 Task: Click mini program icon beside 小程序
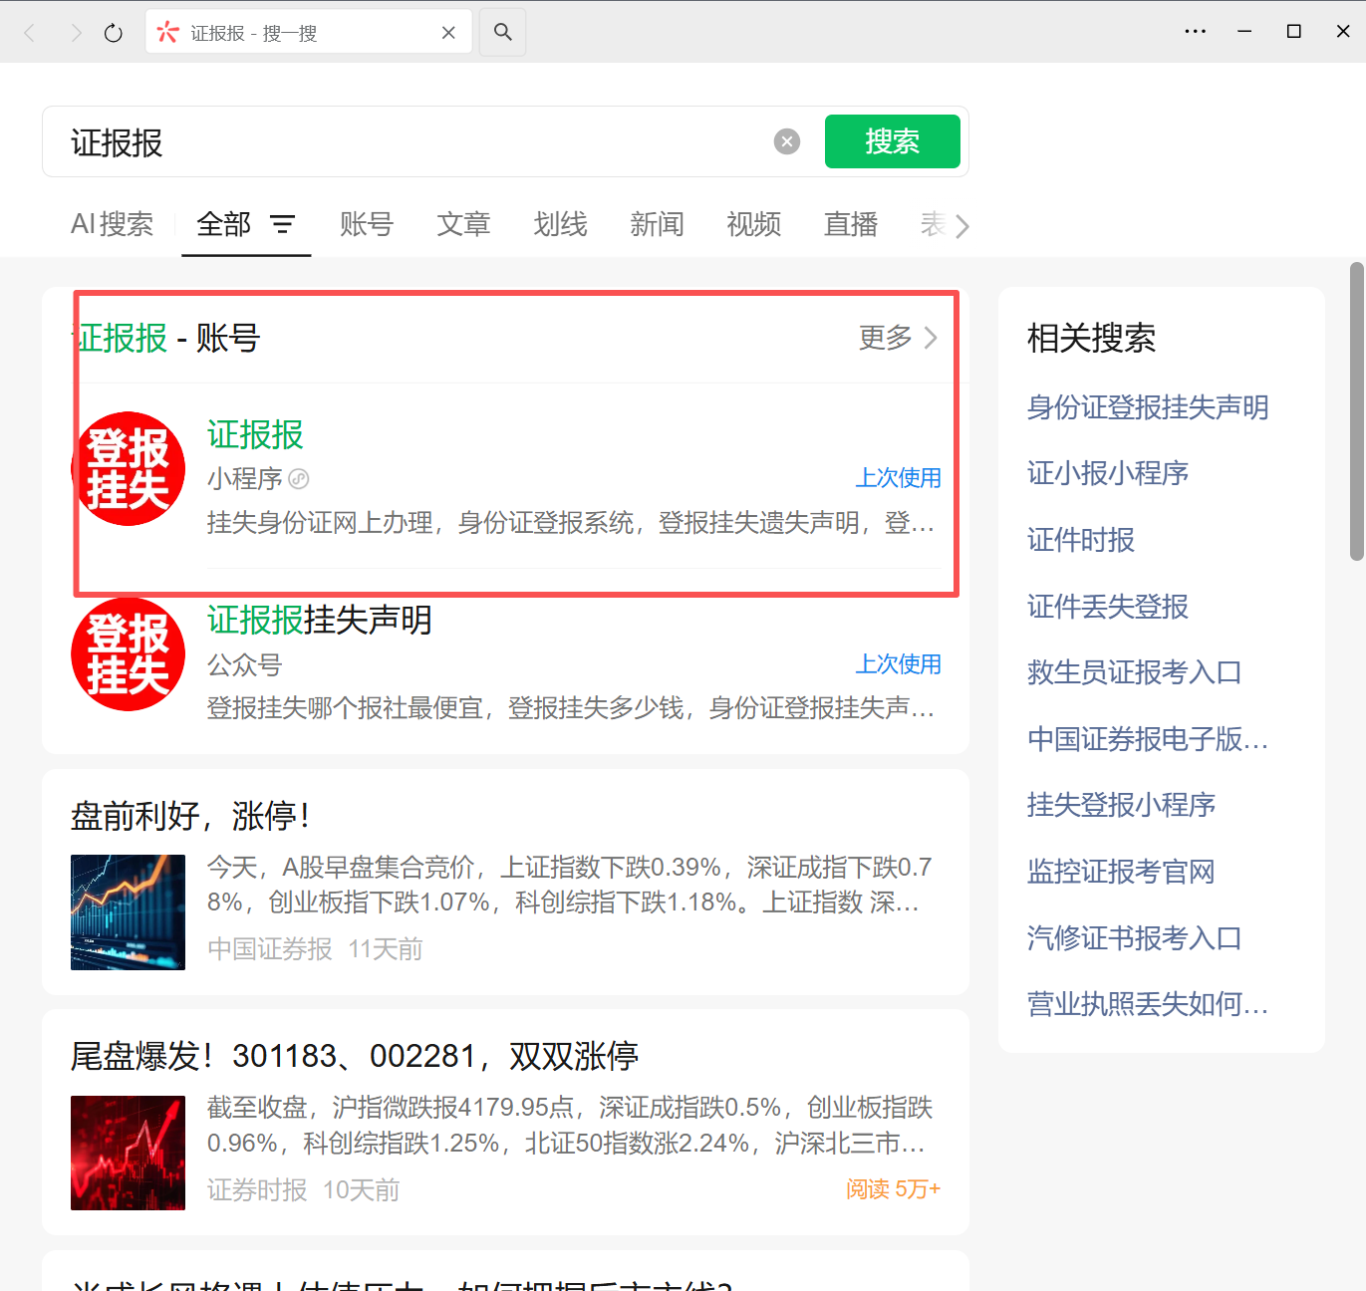pos(299,479)
